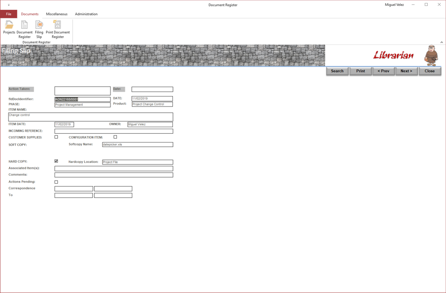The width and height of the screenshot is (446, 293).
Task: Click the empty Date field beside Action Taken
Action: coord(152,89)
